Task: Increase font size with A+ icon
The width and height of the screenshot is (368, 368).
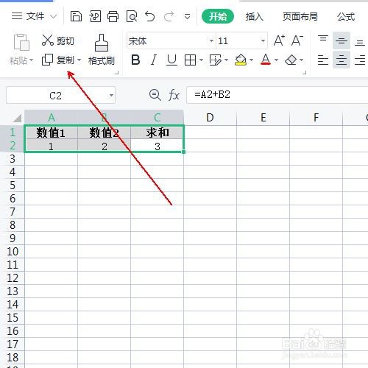Action: (x=279, y=40)
